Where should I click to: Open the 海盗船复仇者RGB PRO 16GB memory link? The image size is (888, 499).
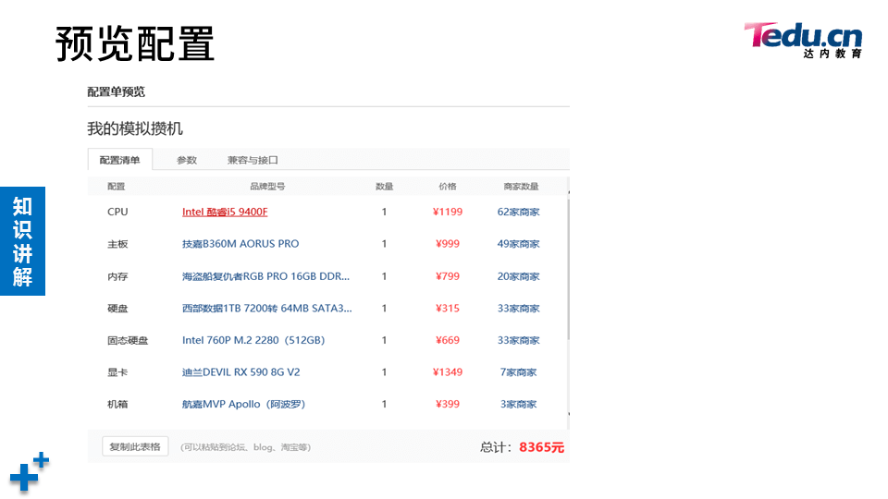click(265, 276)
